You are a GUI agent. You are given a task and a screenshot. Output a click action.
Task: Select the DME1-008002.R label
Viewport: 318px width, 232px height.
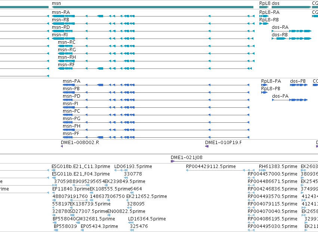tap(80, 143)
